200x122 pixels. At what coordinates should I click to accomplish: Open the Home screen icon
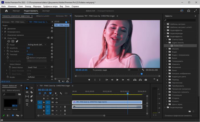(6, 11)
